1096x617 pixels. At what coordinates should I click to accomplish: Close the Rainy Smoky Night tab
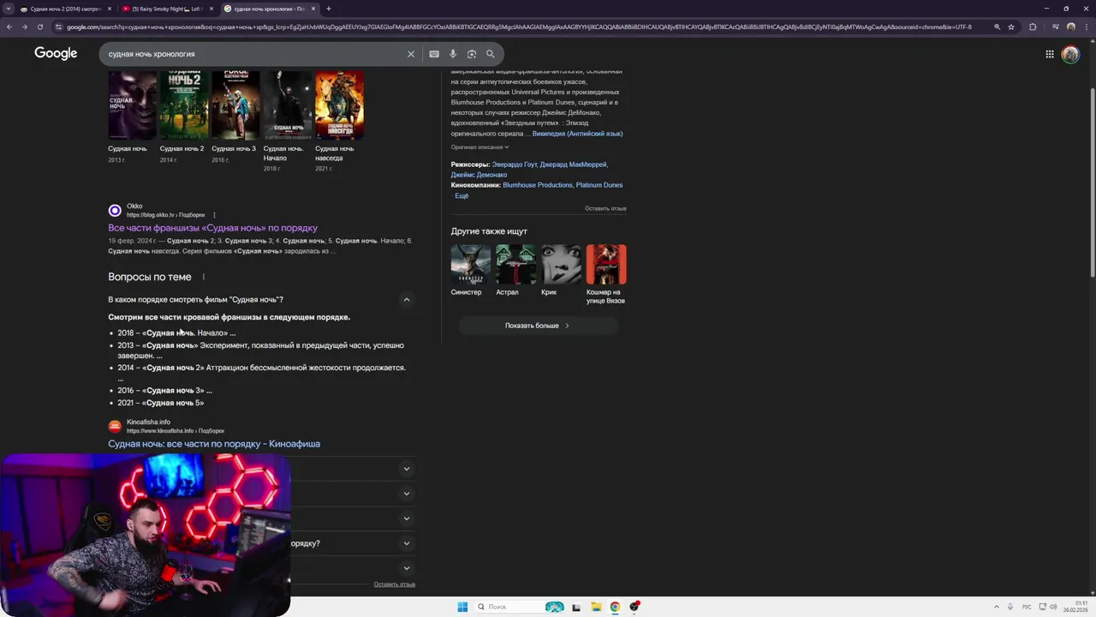click(x=211, y=9)
